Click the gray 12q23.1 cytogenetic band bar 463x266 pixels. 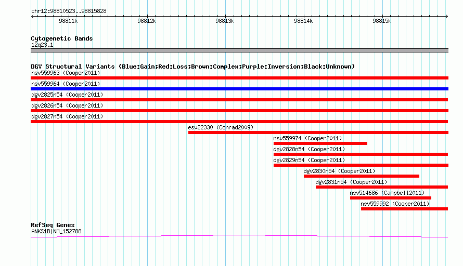[x=239, y=50]
